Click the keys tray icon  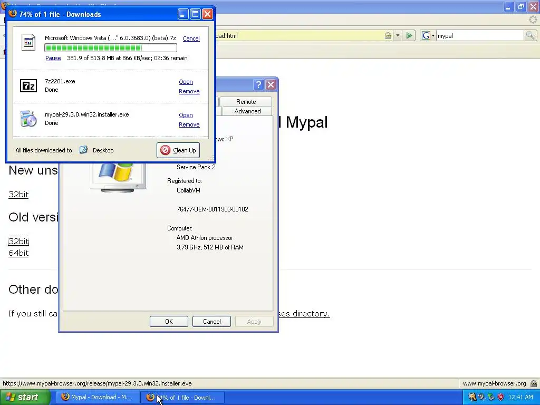click(x=472, y=397)
